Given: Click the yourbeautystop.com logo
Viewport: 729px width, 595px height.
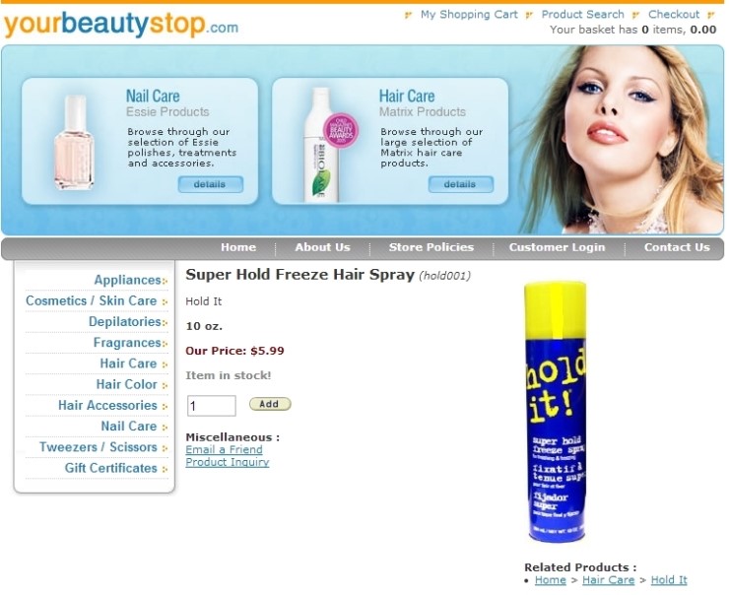Looking at the screenshot, I should (121, 25).
